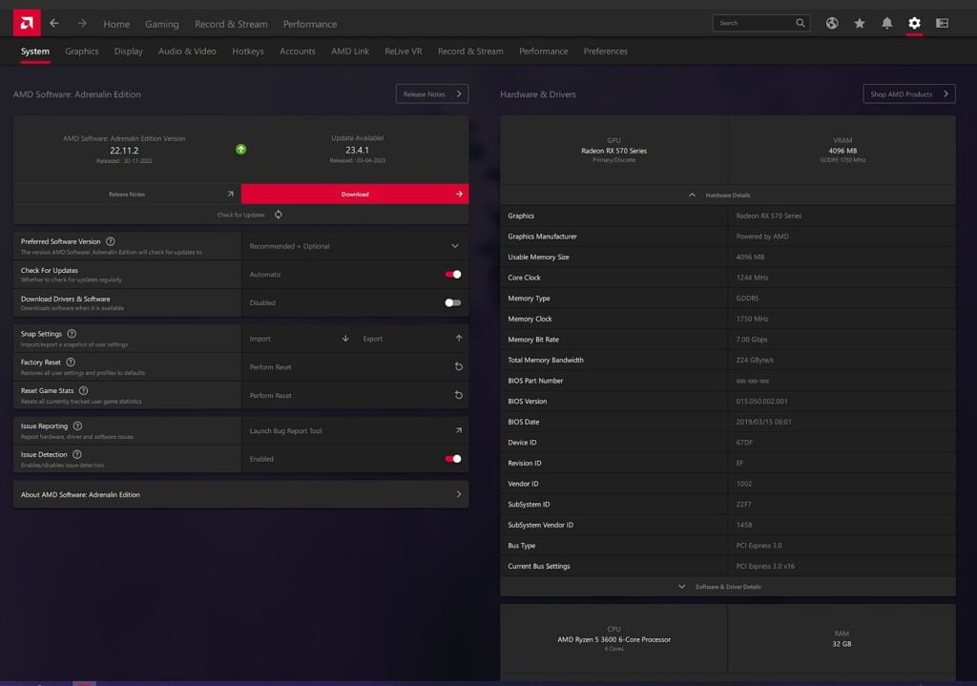Screen dimensions: 977x686
Task: Enable Download Drivers & Software switch
Action: click(453, 302)
